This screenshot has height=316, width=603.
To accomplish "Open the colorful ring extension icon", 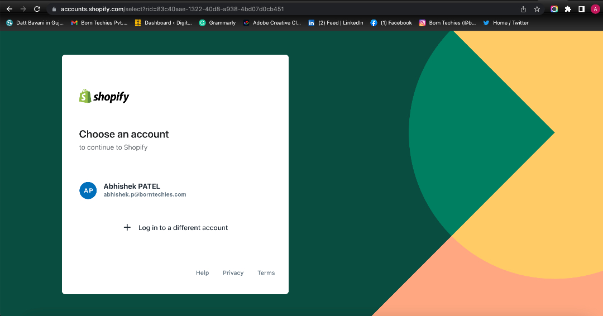I will [554, 9].
